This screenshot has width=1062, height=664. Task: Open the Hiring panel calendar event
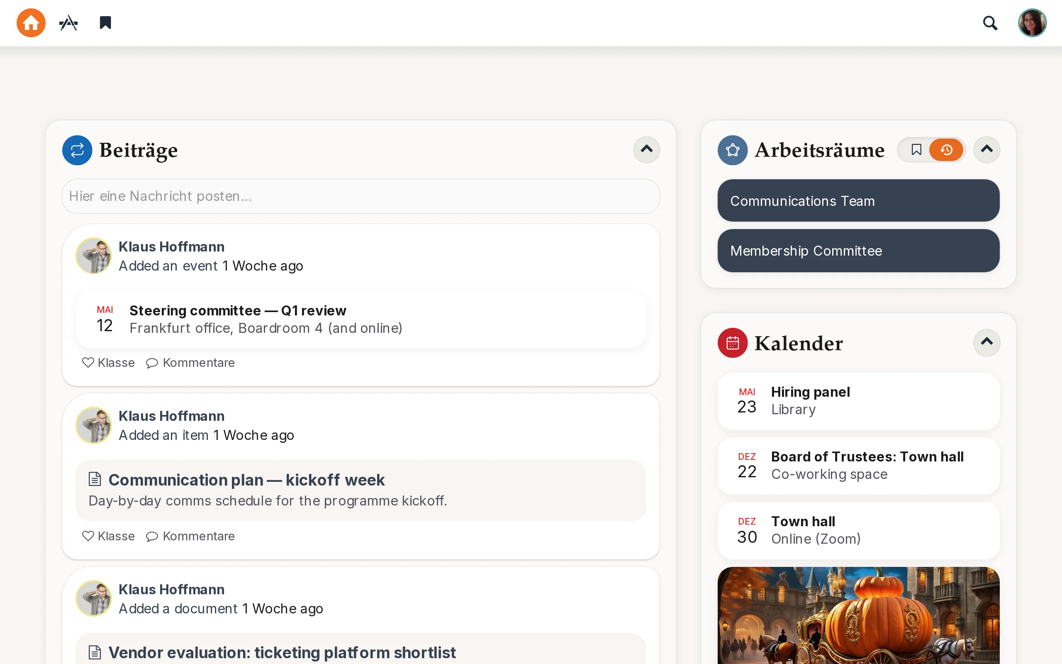[858, 401]
